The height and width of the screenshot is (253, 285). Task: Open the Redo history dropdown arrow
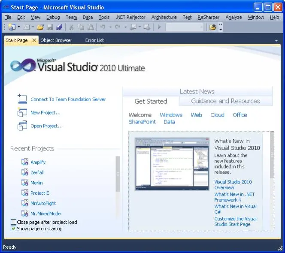(x=125, y=27)
